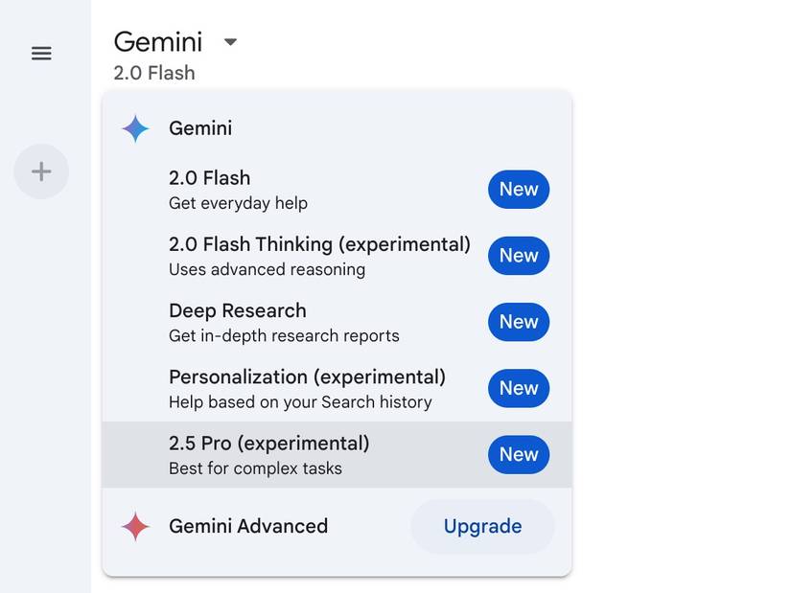This screenshot has height=593, width=791.
Task: Click New badge beside 2.5 Pro
Action: point(519,454)
